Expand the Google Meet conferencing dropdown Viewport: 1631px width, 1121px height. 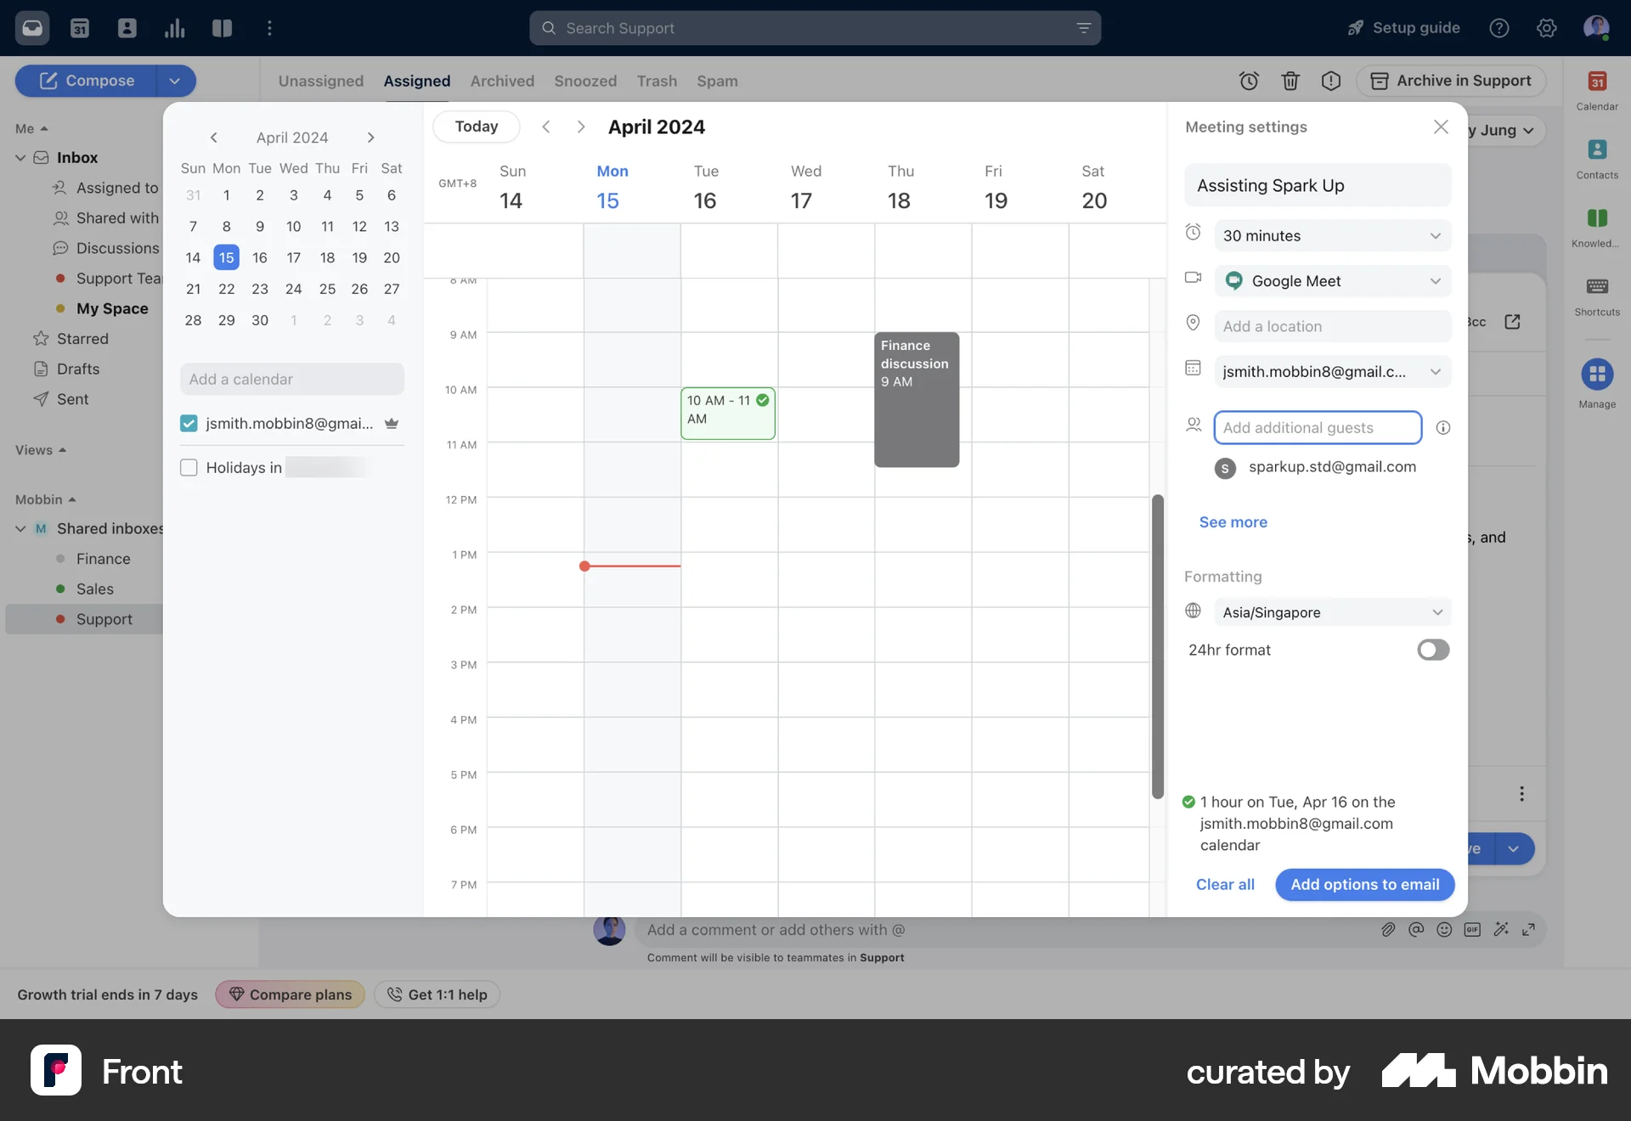[x=1331, y=281]
